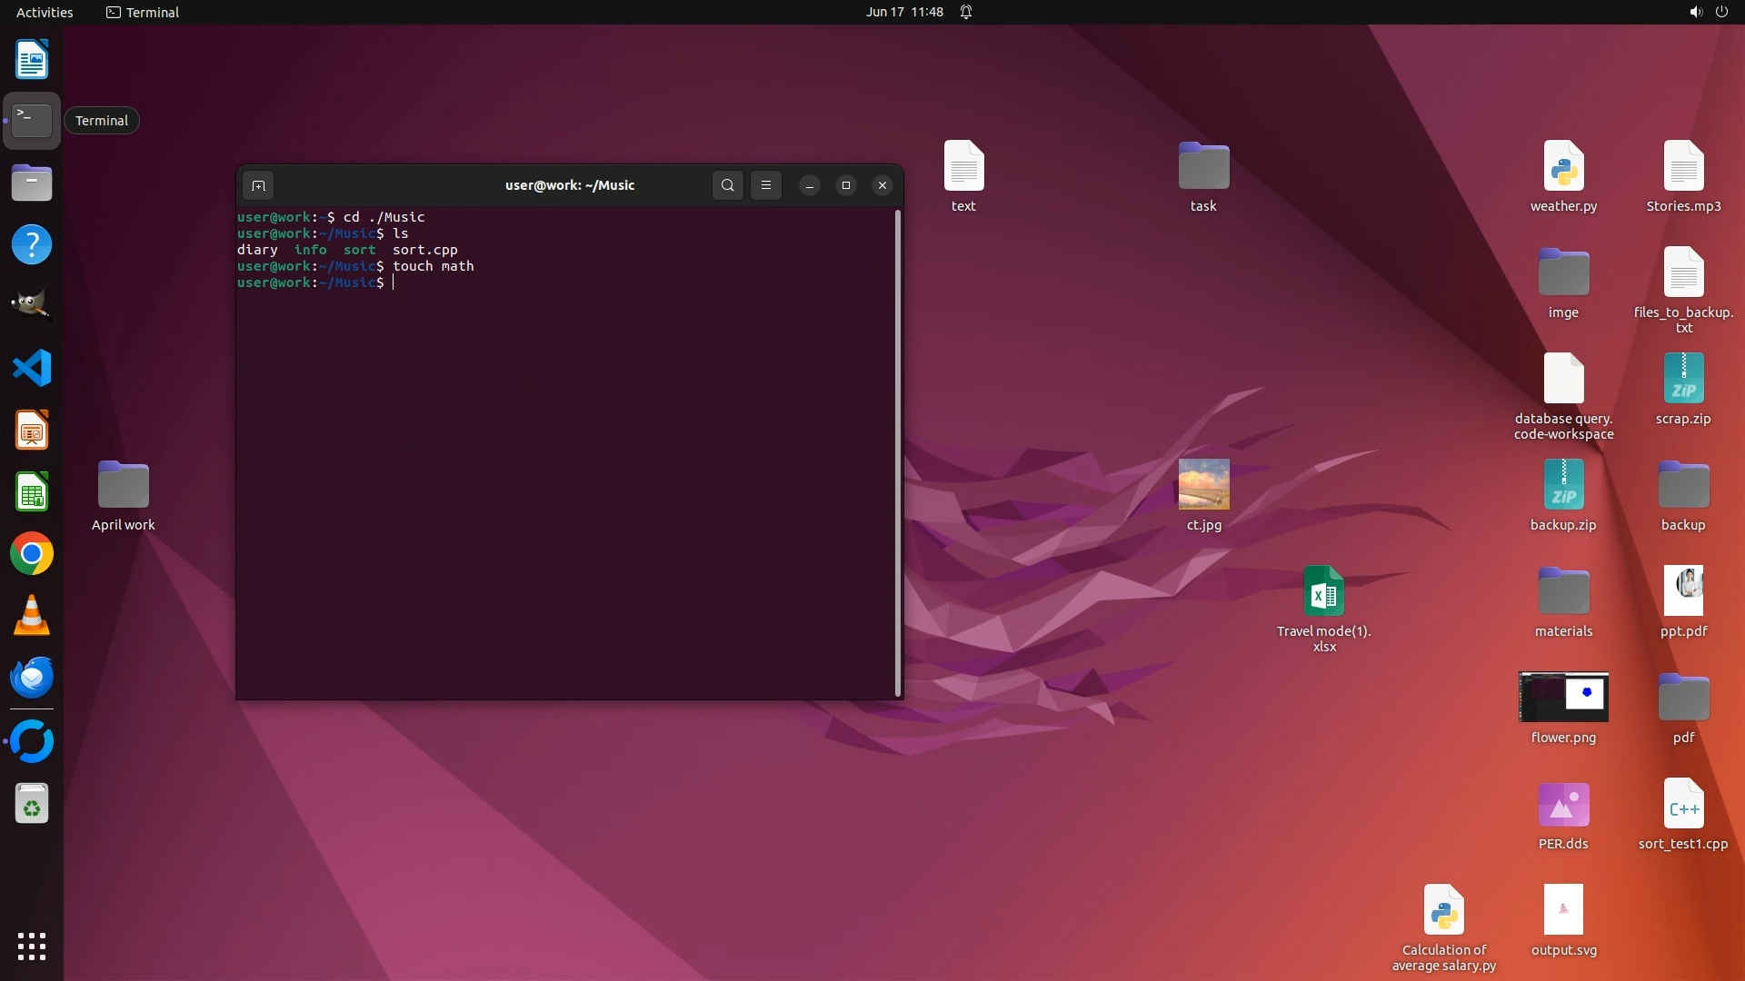Open the date and time calendar menu
The width and height of the screenshot is (1745, 981).
903,12
